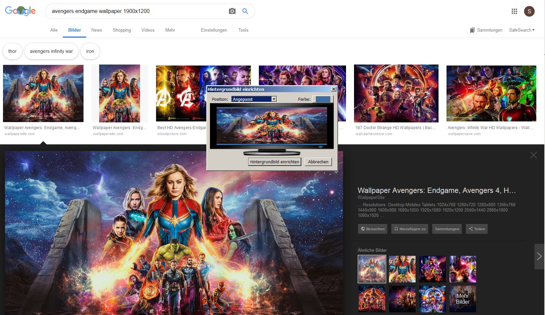Image resolution: width=545 pixels, height=315 pixels.
Task: Click the camera search-by-image icon
Action: pyautogui.click(x=232, y=11)
